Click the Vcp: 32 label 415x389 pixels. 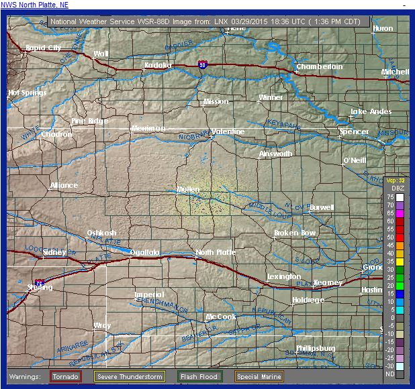pos(396,181)
